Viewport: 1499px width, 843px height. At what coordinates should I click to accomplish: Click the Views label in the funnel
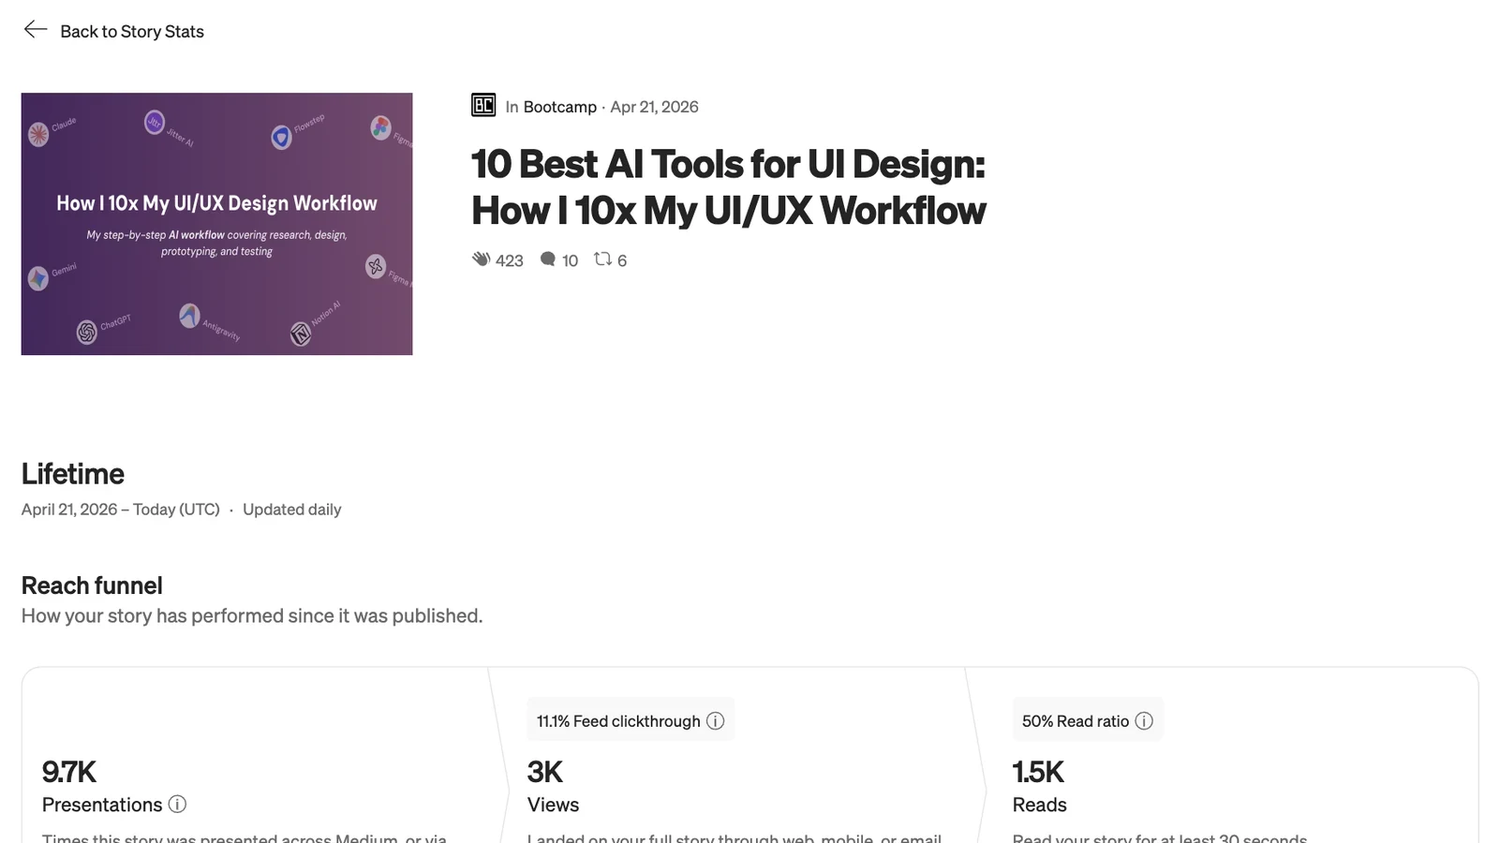(554, 805)
